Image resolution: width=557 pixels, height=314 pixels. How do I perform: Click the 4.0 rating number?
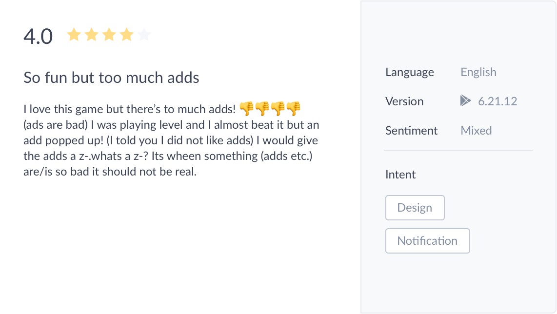coord(38,37)
